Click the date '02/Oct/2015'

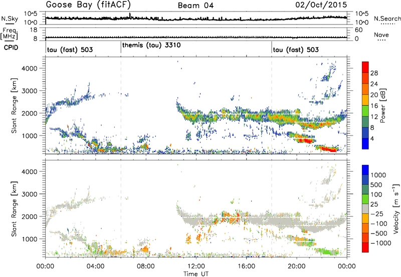point(321,5)
